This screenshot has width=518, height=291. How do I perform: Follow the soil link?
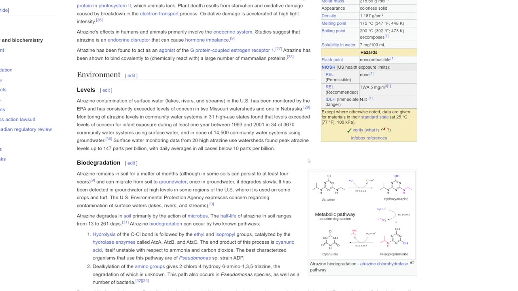[127, 216]
